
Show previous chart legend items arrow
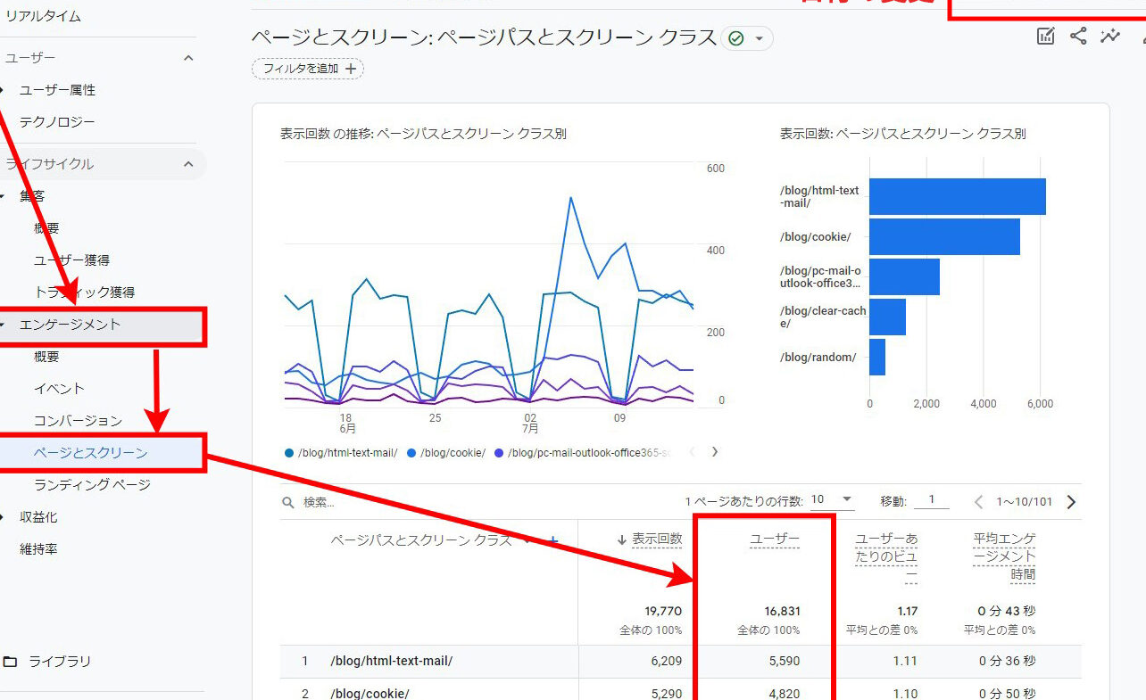pos(692,452)
